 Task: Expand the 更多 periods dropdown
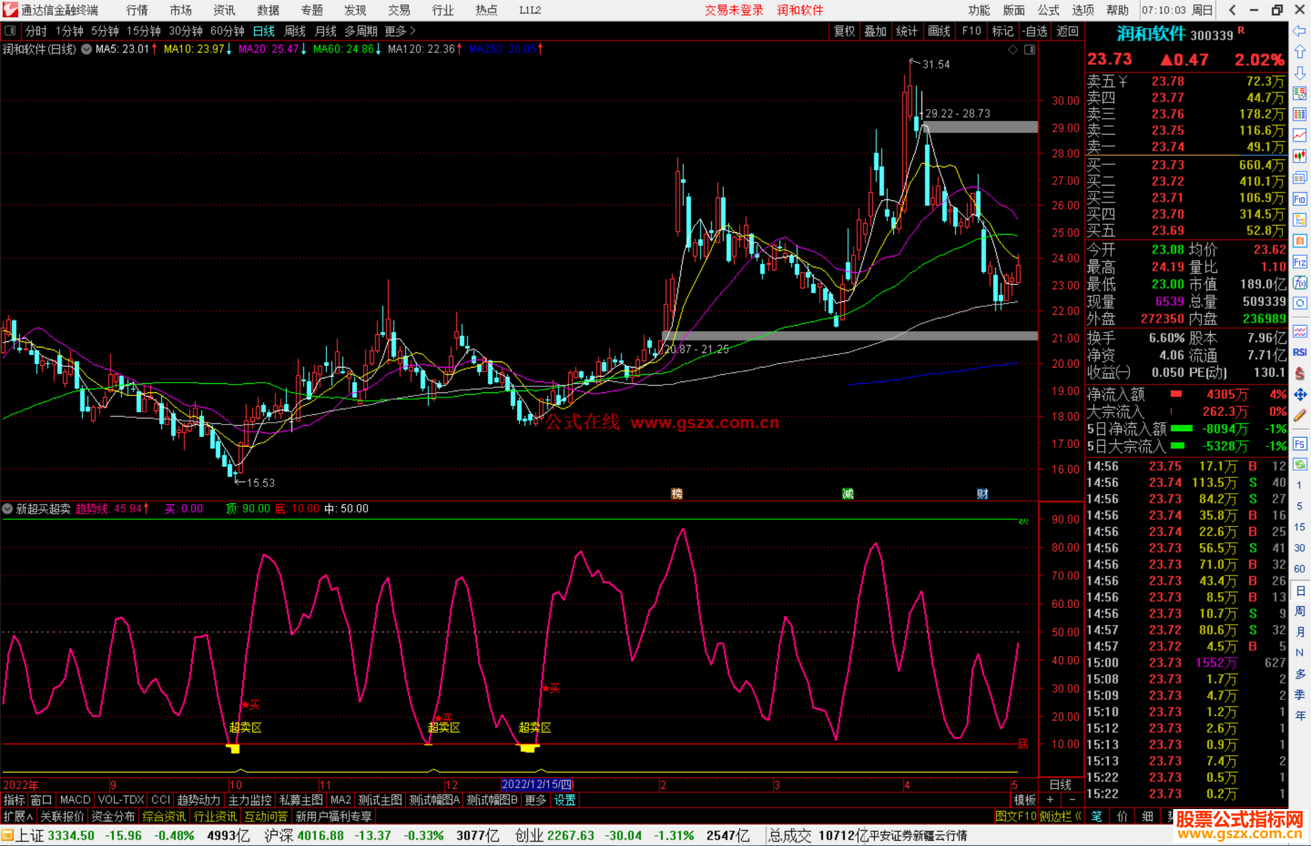coord(400,31)
